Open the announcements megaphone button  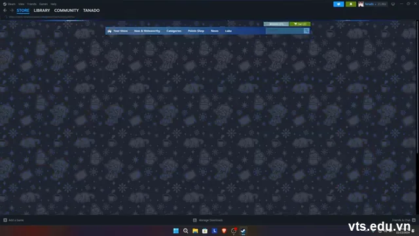point(338,4)
